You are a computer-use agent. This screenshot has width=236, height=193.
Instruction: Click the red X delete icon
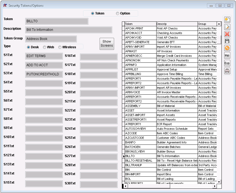click(x=227, y=34)
